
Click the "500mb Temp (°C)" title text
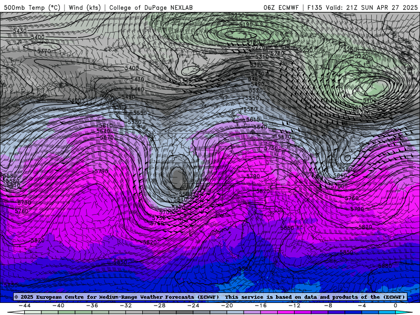[32, 7]
